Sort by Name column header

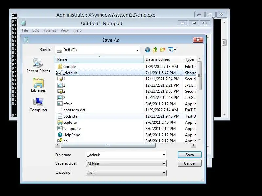(99, 59)
